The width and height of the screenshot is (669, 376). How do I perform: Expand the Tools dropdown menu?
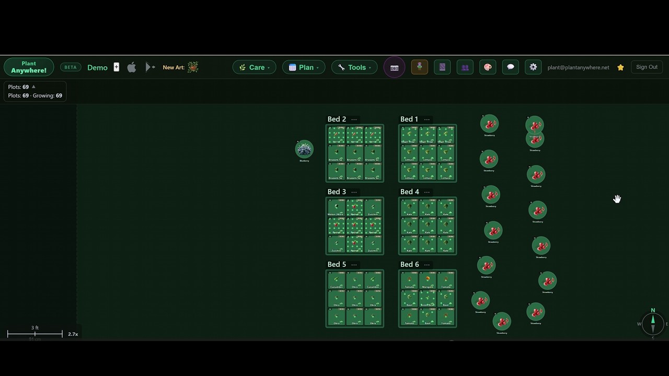(354, 67)
